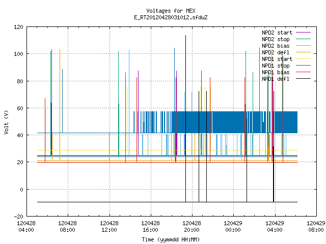326x244 pixels.
Task: Click the yellow NPD1 start legend line
Action: click(303, 59)
